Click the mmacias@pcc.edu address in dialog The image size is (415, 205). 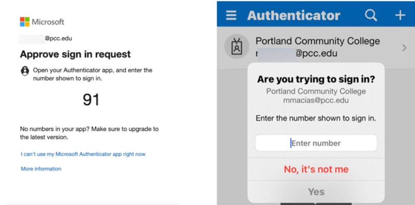(x=316, y=100)
